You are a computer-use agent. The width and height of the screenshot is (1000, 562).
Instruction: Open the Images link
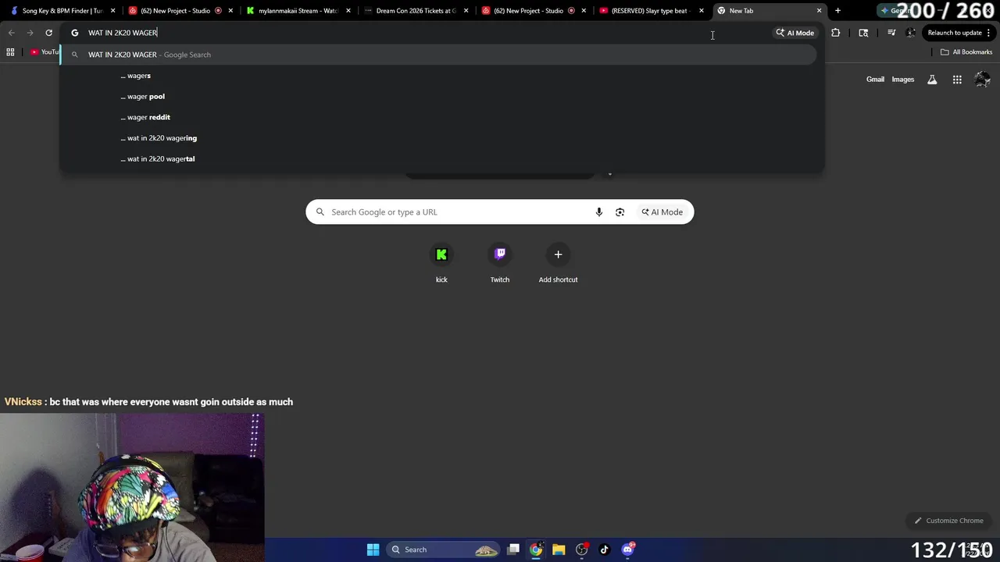(903, 80)
